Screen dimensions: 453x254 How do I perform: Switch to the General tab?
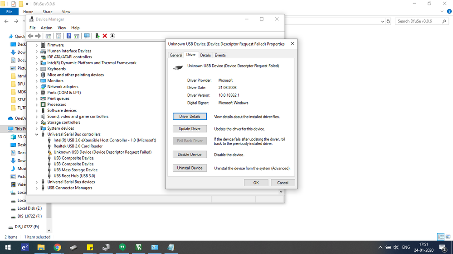(x=176, y=55)
